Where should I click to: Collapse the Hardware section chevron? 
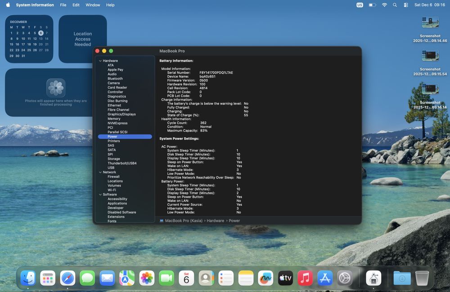100,61
